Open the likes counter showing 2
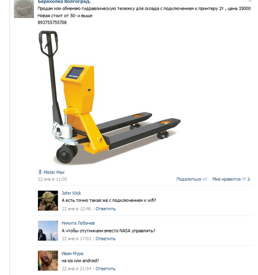This screenshot has height=275, width=258. click(249, 179)
